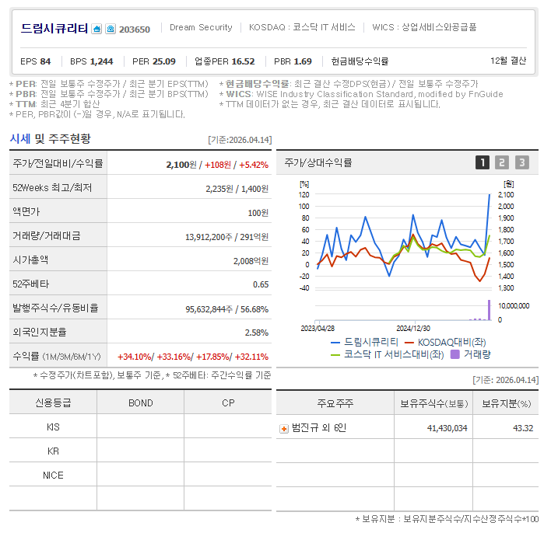Select the 현금배당수익률 label

[360, 61]
